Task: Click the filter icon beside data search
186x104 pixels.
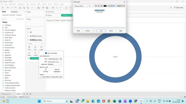Action: 19,19
